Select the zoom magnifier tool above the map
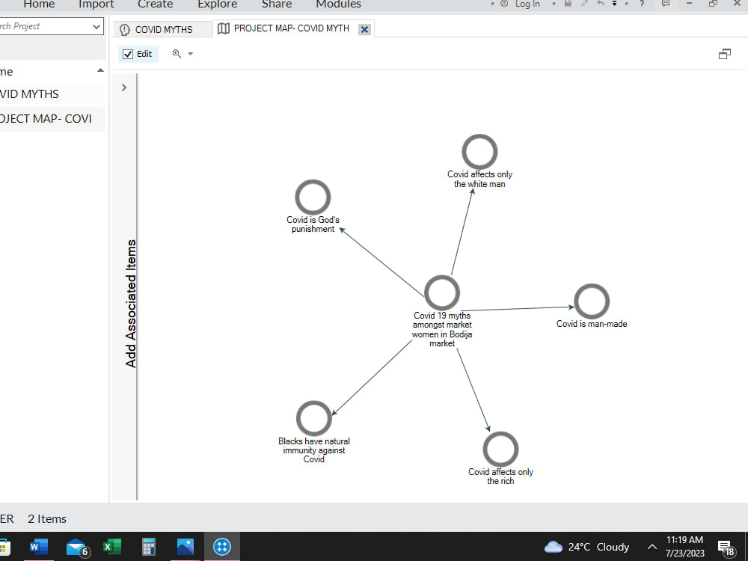This screenshot has width=748, height=561. coord(177,53)
